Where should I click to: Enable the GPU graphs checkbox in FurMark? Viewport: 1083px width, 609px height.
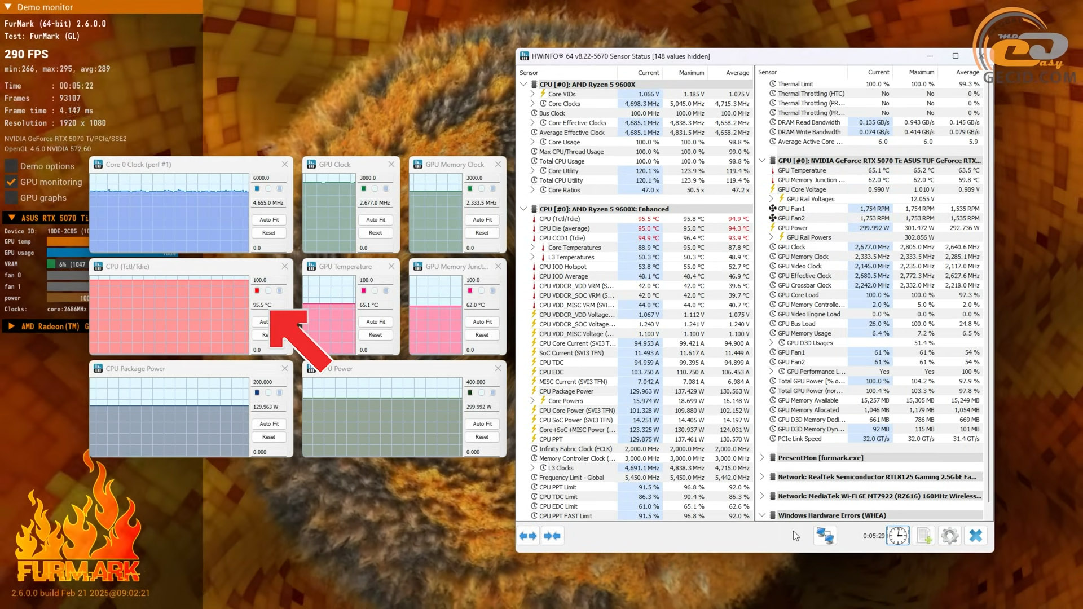coord(11,197)
